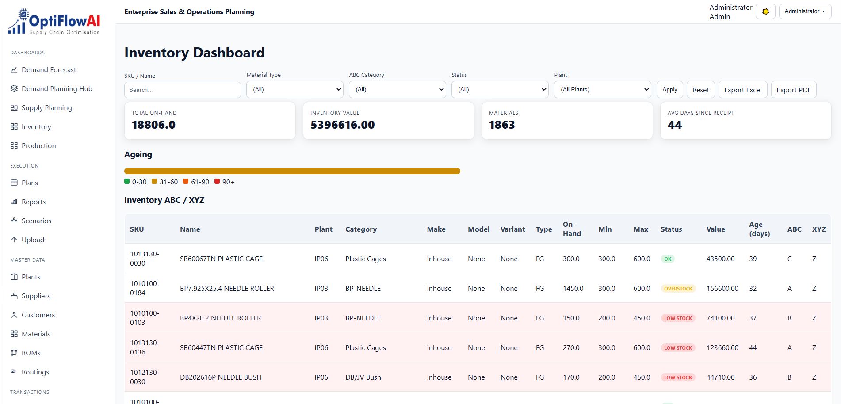Click the Reports bar chart icon
Screen dimensions: 841x404
coord(14,202)
